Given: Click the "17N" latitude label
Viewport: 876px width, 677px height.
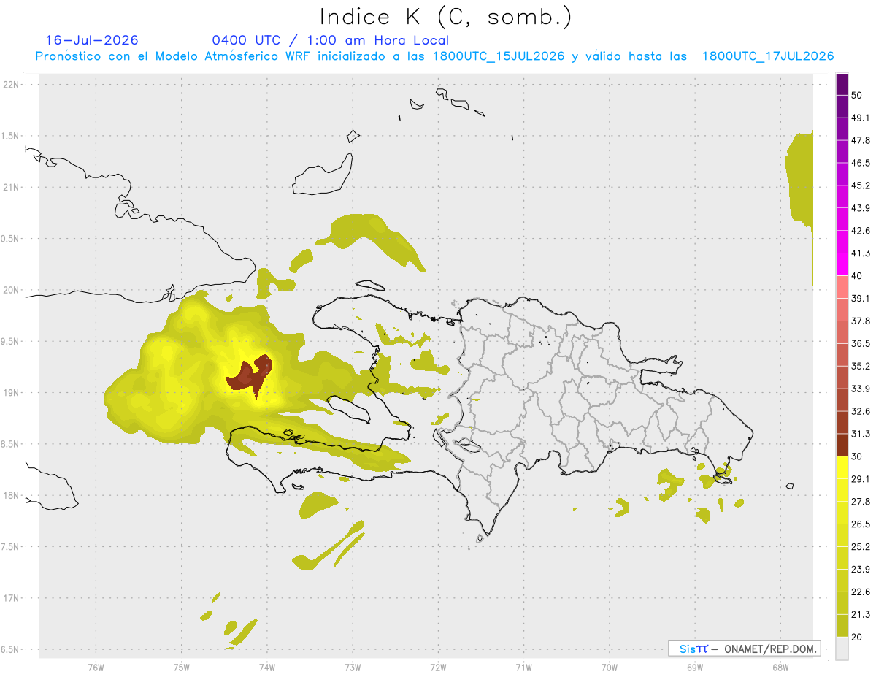Looking at the screenshot, I should (11, 598).
